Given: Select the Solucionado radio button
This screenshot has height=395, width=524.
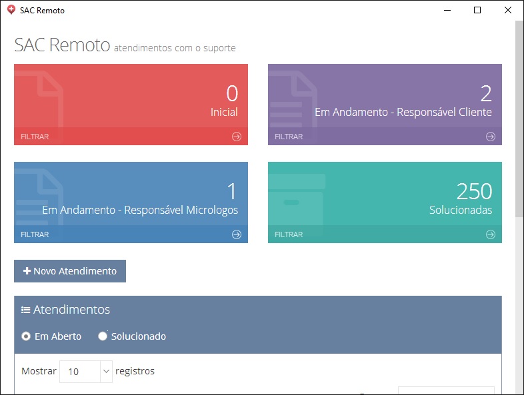Looking at the screenshot, I should coord(103,336).
